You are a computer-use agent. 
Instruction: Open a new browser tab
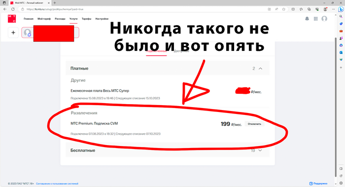[55, 3]
